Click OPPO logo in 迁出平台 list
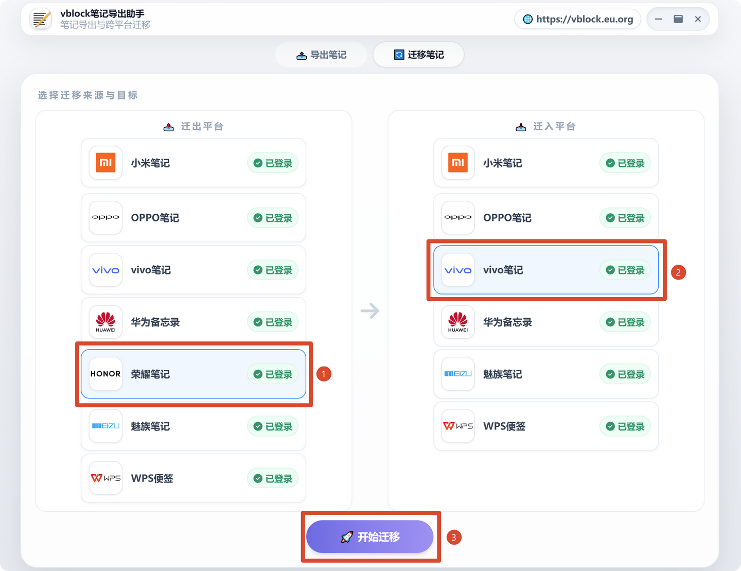Screen dimensions: 741x571 [105, 218]
